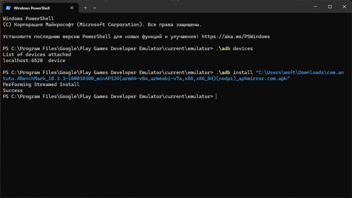
Task: Open the https://aka.ms/PSWindows link
Action: 236,37
